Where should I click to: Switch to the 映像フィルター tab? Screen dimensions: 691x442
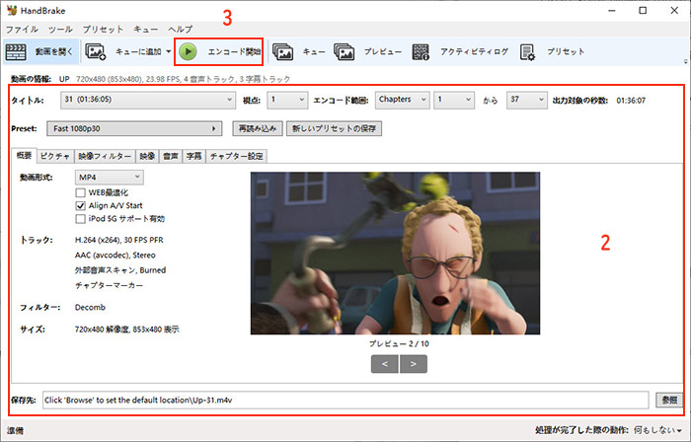click(105, 156)
